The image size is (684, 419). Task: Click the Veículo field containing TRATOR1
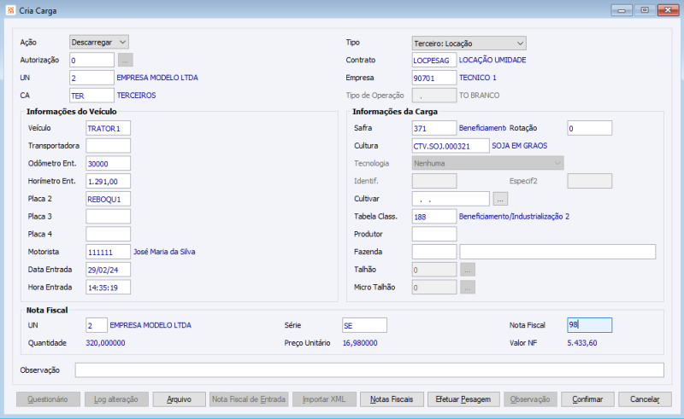pyautogui.click(x=108, y=128)
